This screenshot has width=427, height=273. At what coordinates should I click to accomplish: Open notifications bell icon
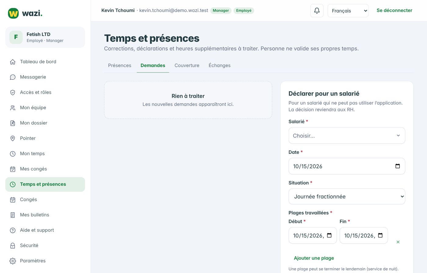coord(317,11)
